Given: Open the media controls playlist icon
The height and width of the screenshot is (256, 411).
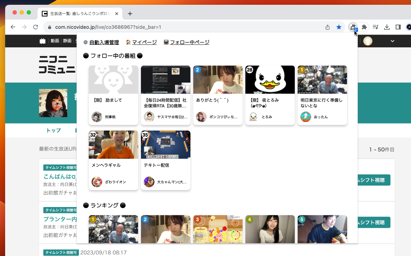Looking at the screenshot, I should click(375, 27).
